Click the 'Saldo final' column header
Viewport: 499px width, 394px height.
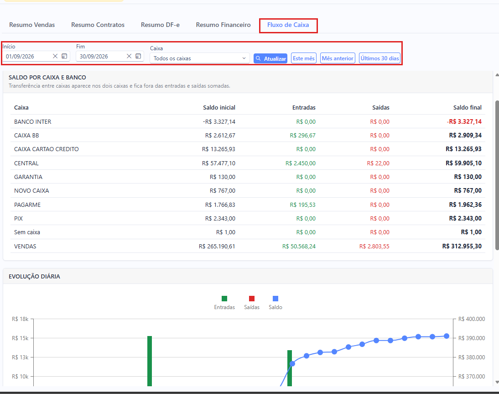pos(468,108)
